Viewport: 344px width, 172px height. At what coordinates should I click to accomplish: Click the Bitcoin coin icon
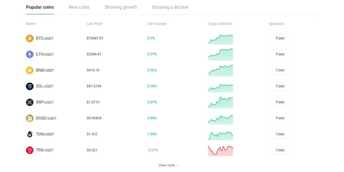click(30, 39)
